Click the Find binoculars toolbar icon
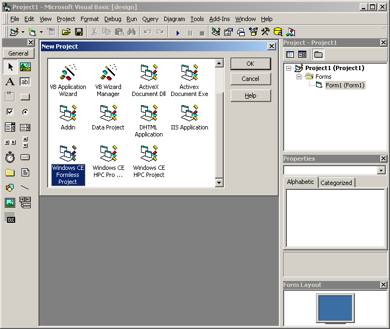 pos(132,32)
